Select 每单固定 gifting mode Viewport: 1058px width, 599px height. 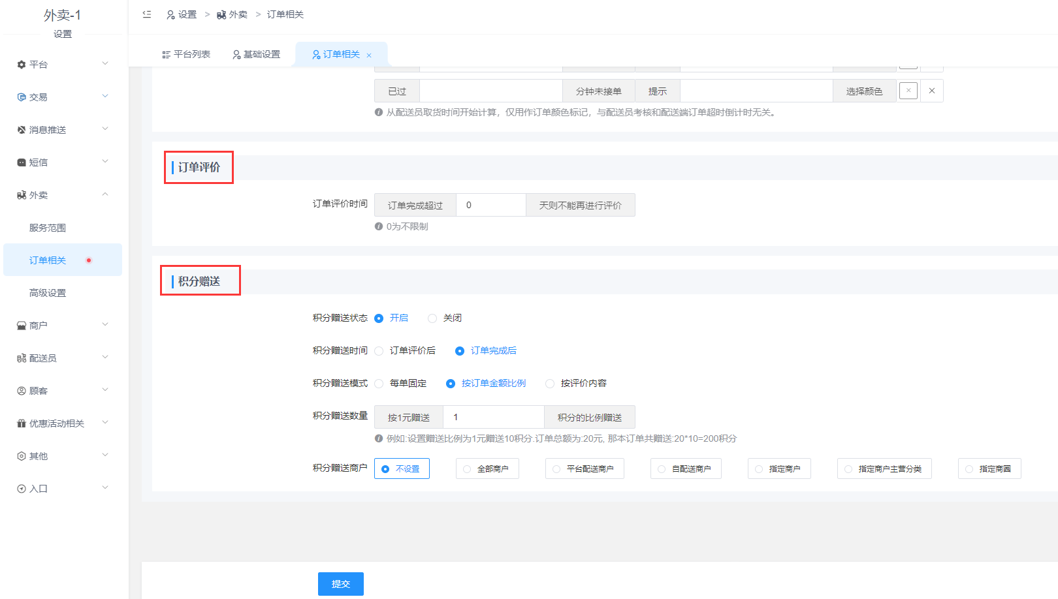400,384
